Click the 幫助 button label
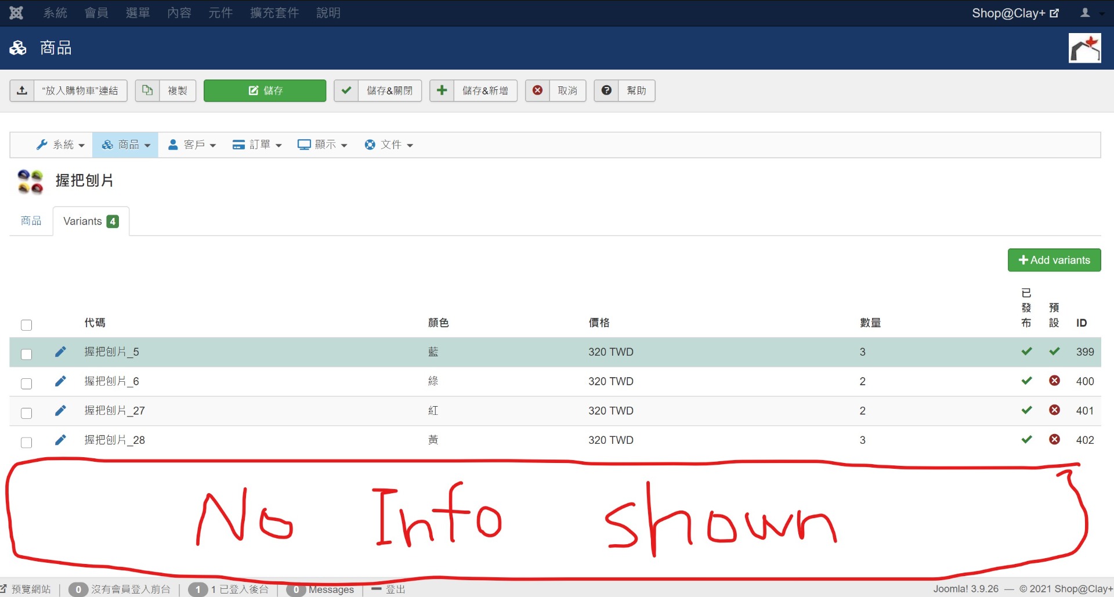 tap(636, 91)
